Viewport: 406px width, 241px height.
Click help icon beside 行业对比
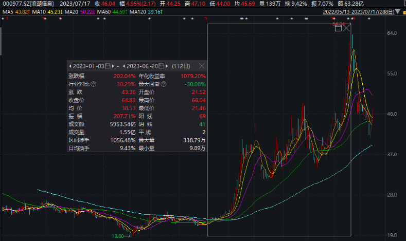pos(94,84)
